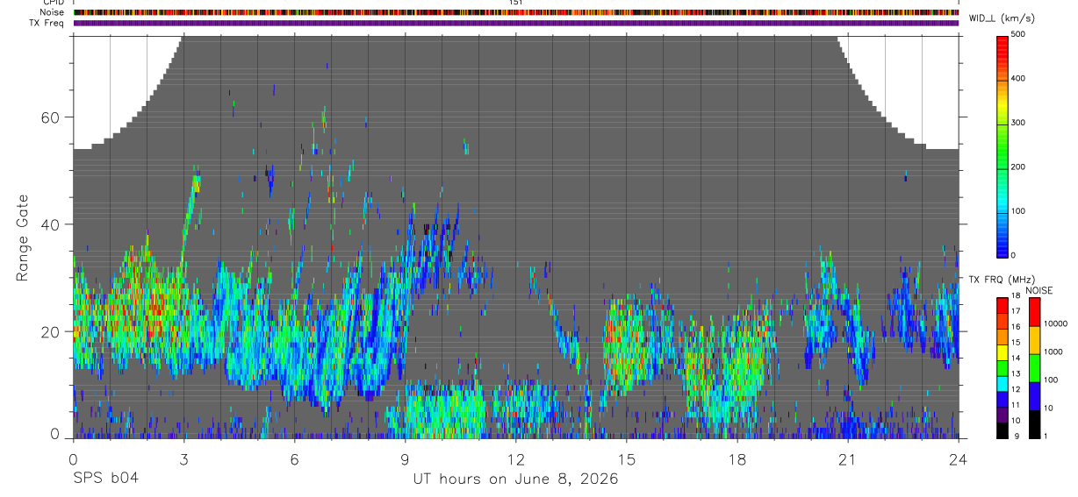
Task: Click the TX Freq purple strip
Action: pyautogui.click(x=515, y=23)
